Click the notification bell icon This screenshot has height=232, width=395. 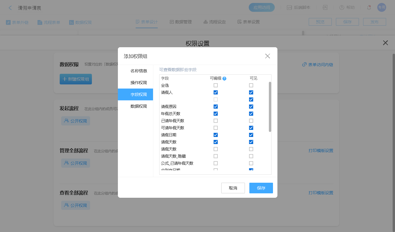pyautogui.click(x=369, y=7)
